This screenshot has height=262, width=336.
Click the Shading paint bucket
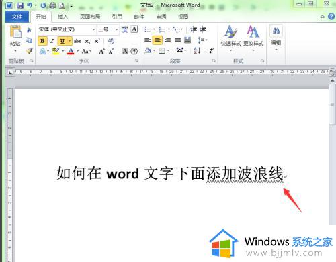[148, 51]
